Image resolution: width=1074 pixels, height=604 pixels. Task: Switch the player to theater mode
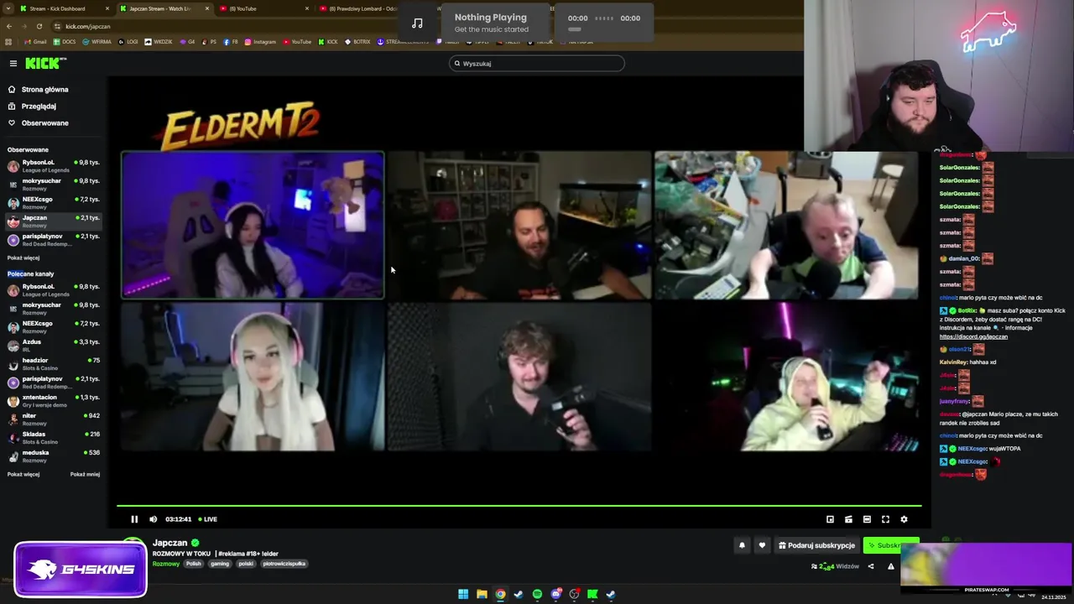867,519
